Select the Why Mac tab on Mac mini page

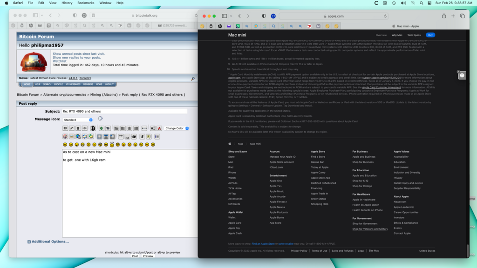point(397,35)
